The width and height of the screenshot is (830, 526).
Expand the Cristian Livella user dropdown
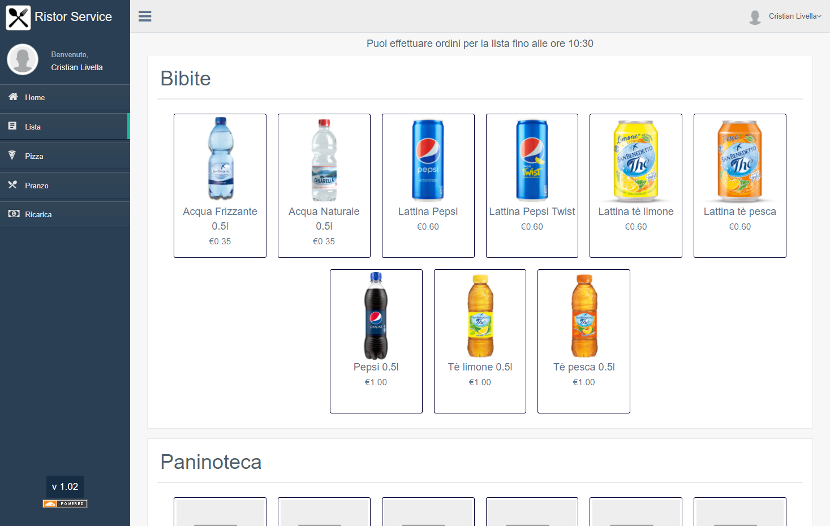point(794,16)
